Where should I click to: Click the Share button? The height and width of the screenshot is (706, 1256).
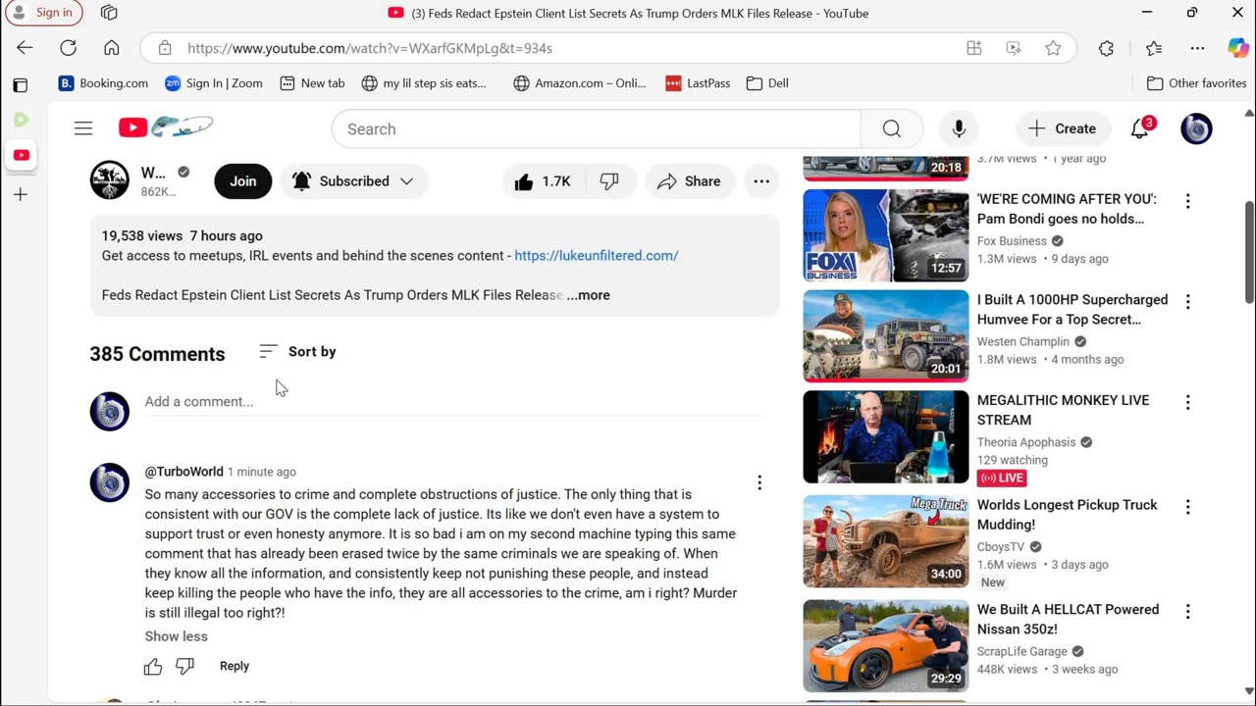click(x=689, y=181)
